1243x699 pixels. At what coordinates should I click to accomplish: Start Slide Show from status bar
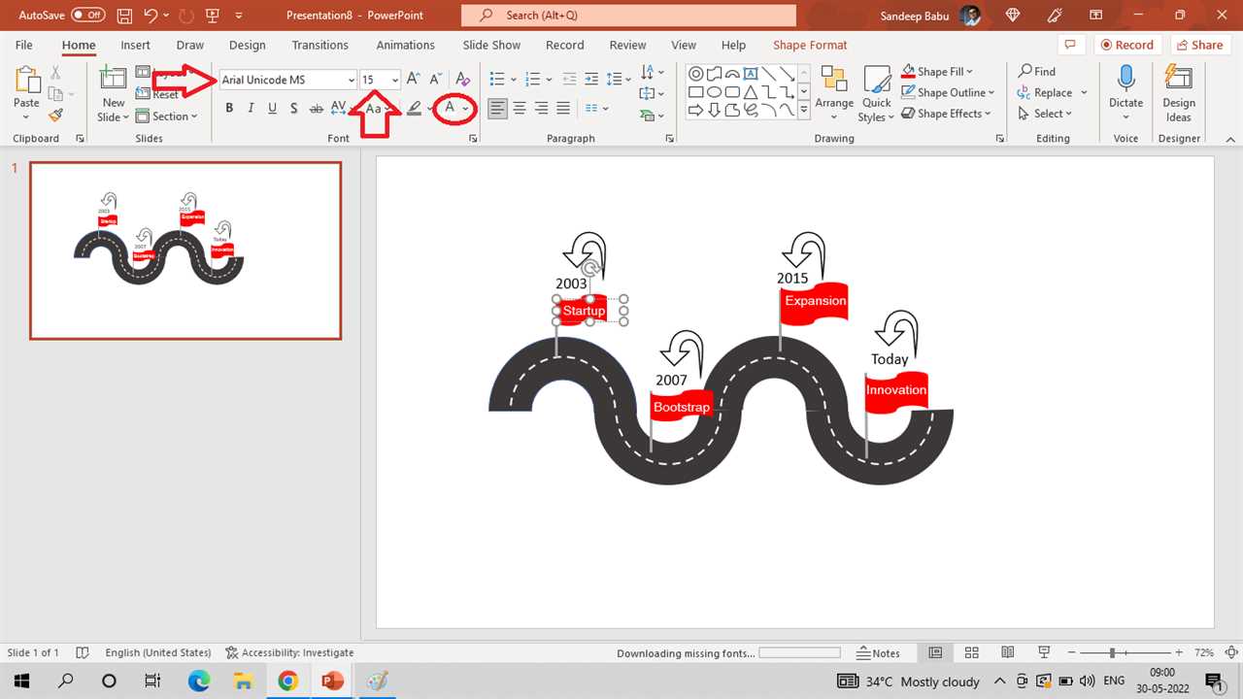pyautogui.click(x=1044, y=653)
